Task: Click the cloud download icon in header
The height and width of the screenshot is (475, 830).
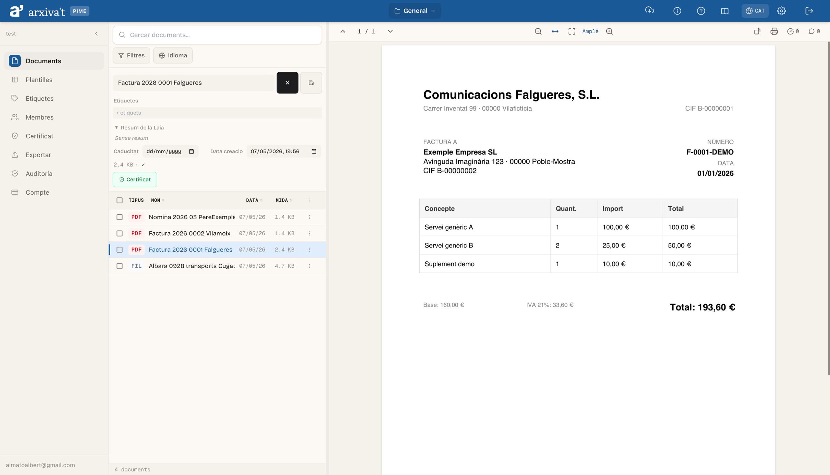Action: [x=649, y=11]
